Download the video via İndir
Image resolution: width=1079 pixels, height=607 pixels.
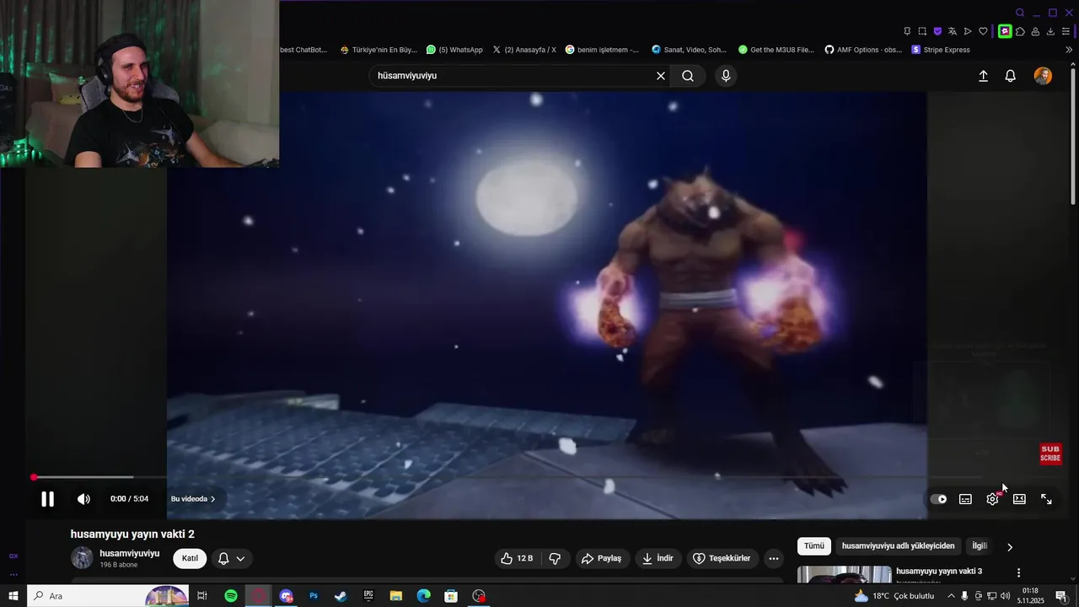point(658,558)
